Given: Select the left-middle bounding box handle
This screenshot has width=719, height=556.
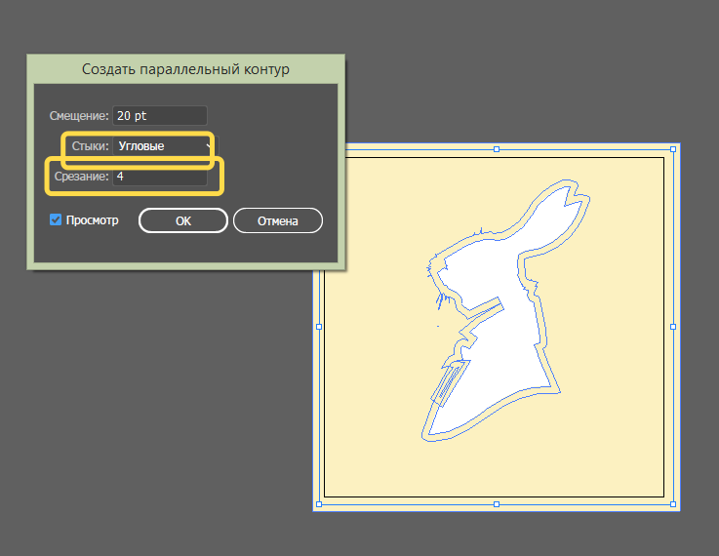Looking at the screenshot, I should [x=319, y=327].
